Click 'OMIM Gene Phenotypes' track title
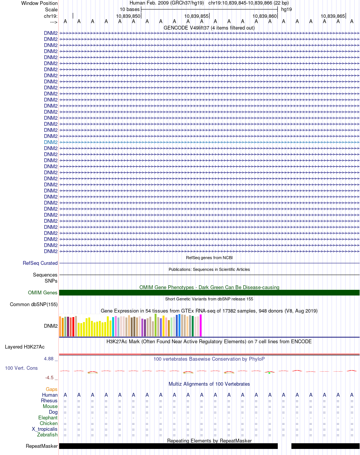This screenshot has height=455, width=360. point(209,287)
